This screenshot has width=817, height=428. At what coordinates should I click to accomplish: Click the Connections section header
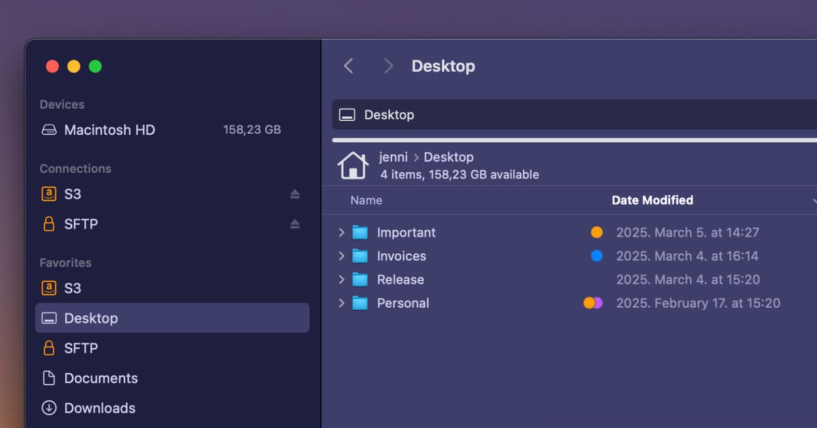pyautogui.click(x=76, y=168)
